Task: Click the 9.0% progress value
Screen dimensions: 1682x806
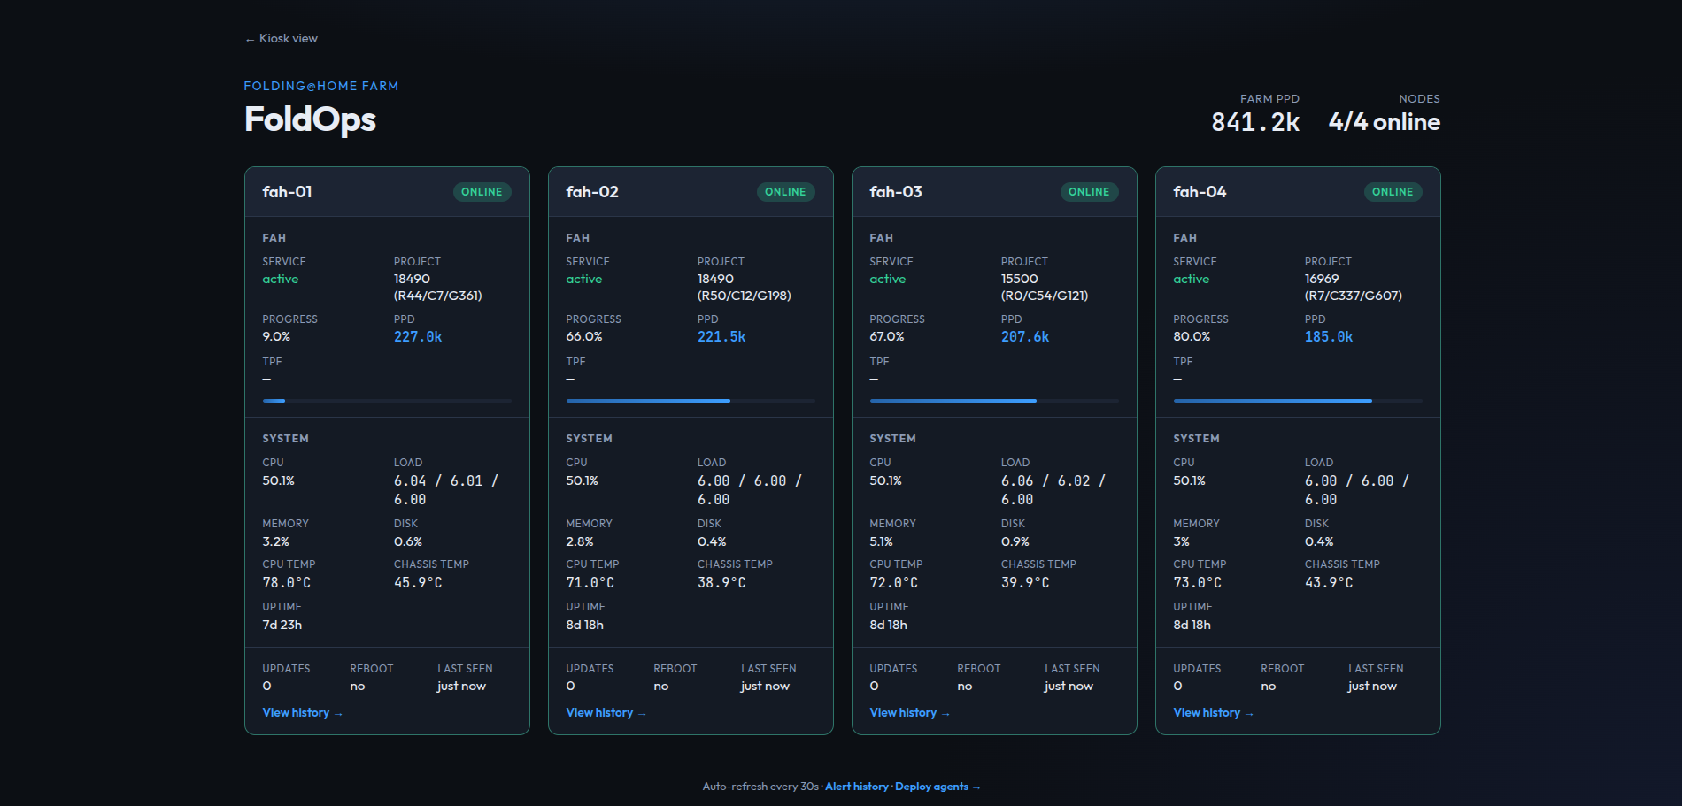Action: (276, 337)
